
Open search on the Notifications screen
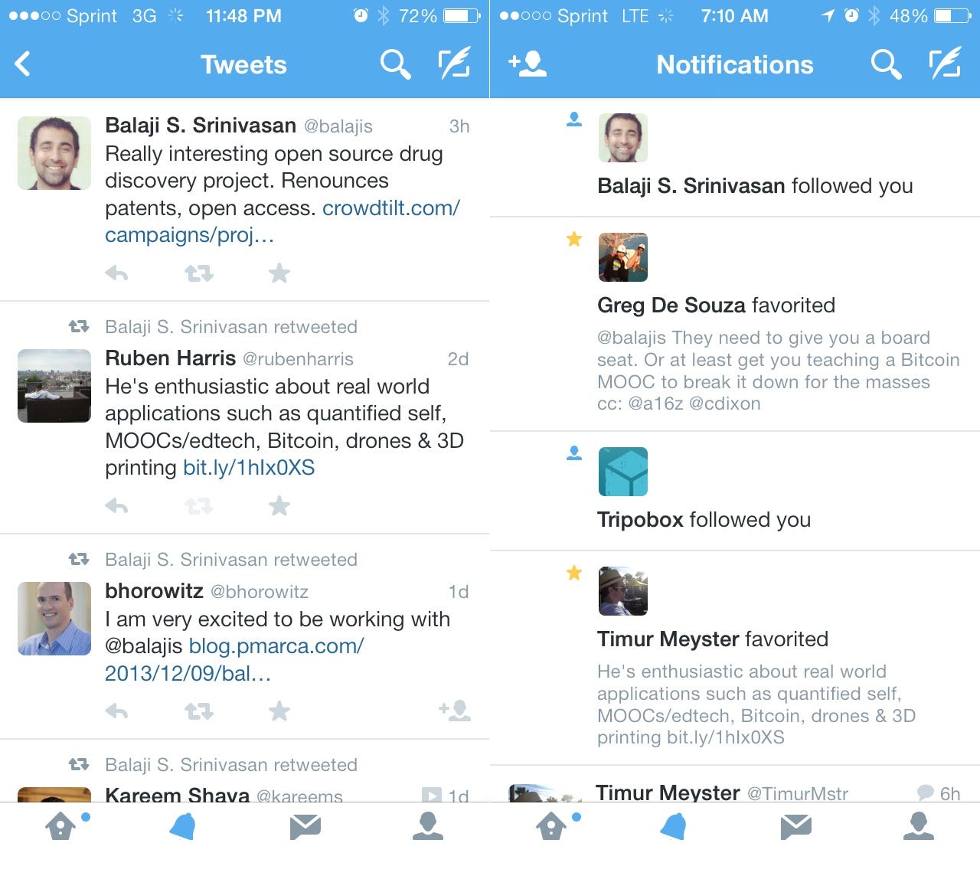(x=886, y=64)
